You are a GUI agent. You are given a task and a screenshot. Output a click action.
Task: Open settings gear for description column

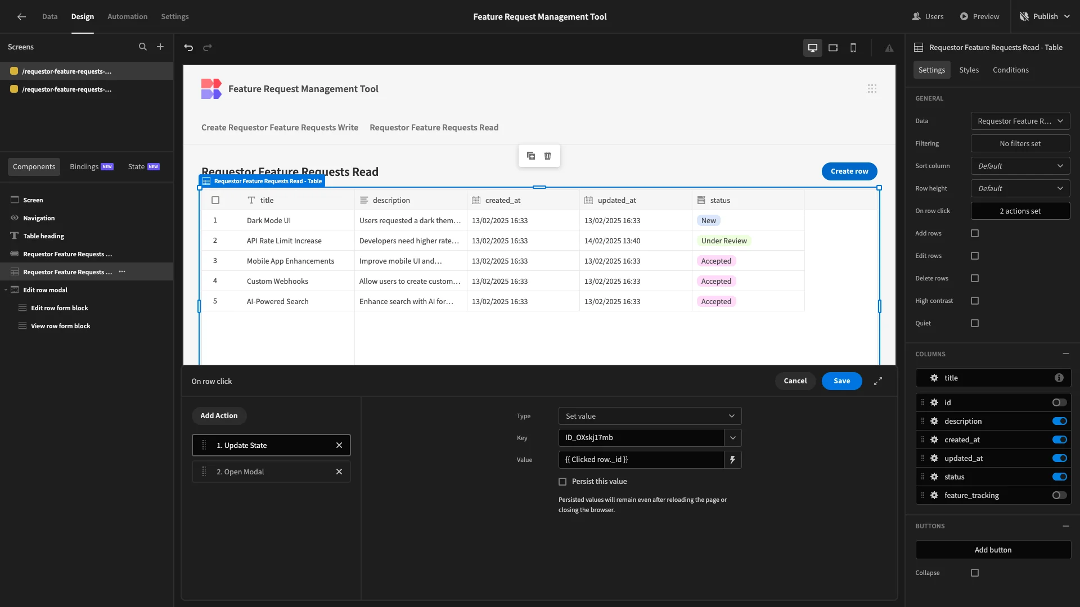point(934,421)
